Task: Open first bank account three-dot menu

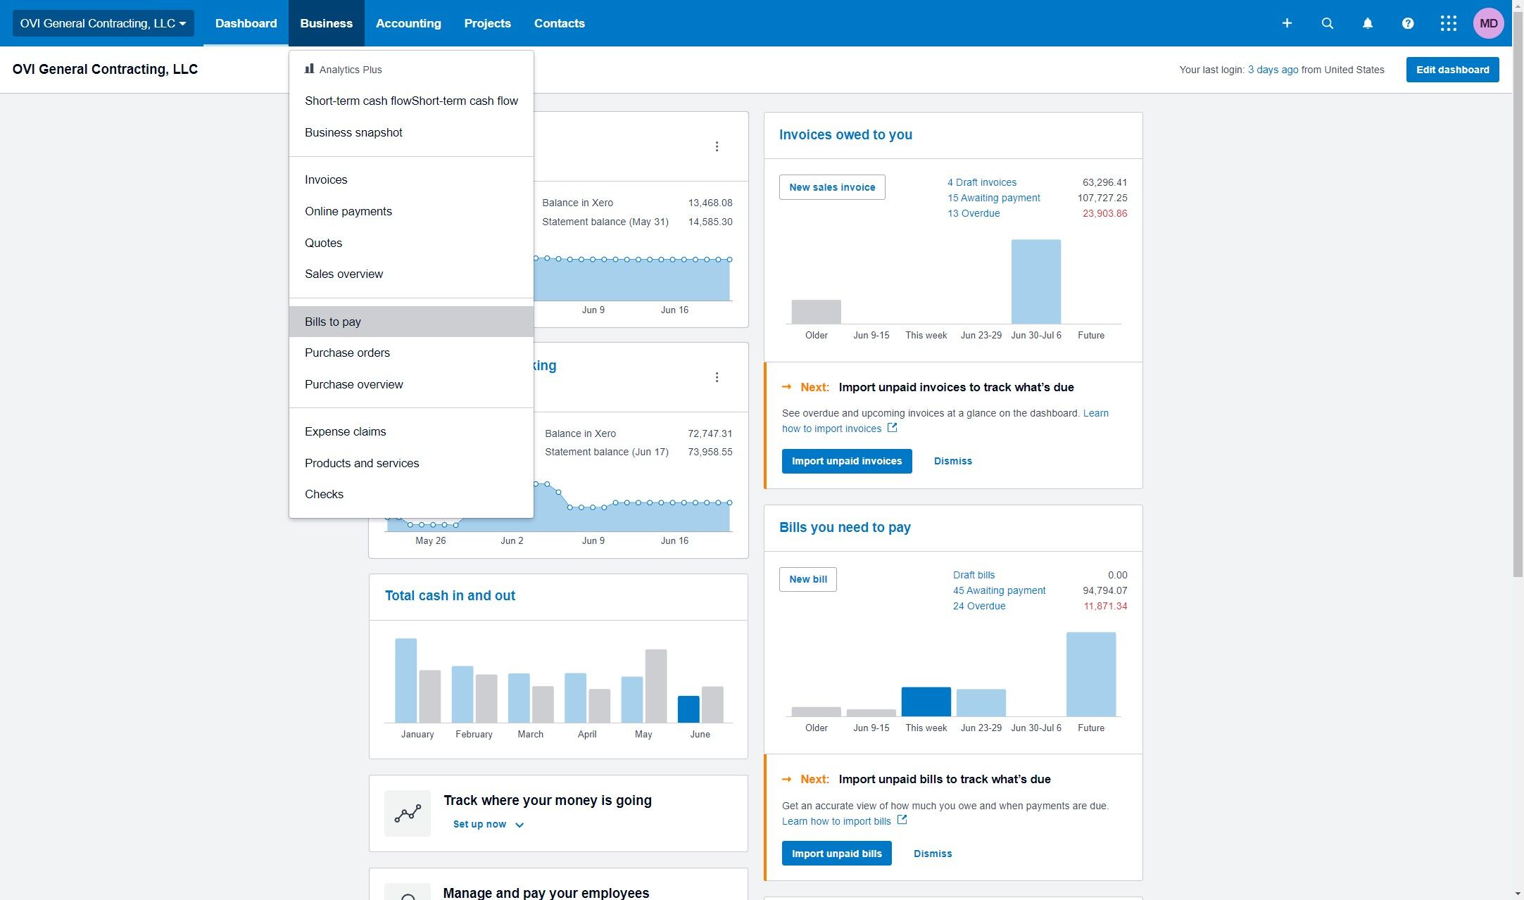Action: point(717,146)
